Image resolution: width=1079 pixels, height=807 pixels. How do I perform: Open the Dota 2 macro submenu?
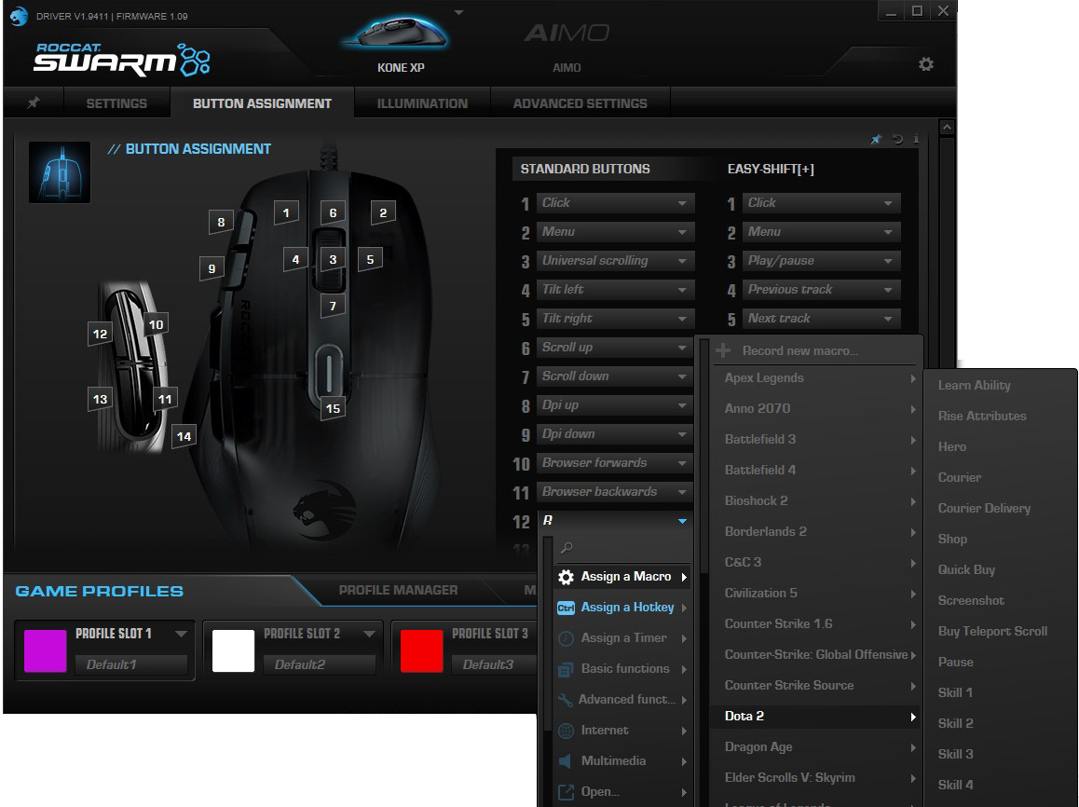814,717
